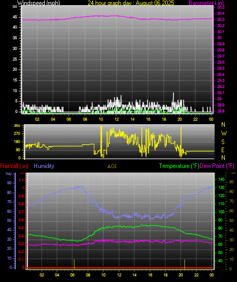Viewport: 237px width, 282px height.
Task: Click the Rainfall (.in) legend label
Action: point(14,166)
